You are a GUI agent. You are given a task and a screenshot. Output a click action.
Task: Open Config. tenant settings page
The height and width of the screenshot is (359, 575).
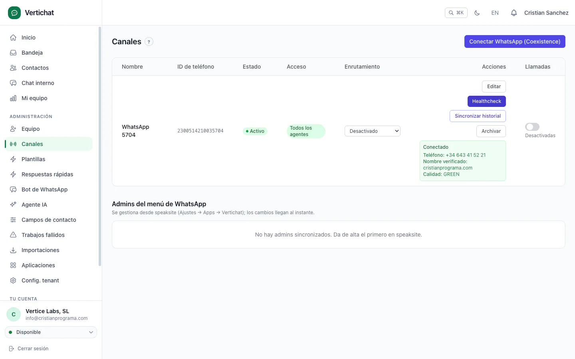[49, 280]
